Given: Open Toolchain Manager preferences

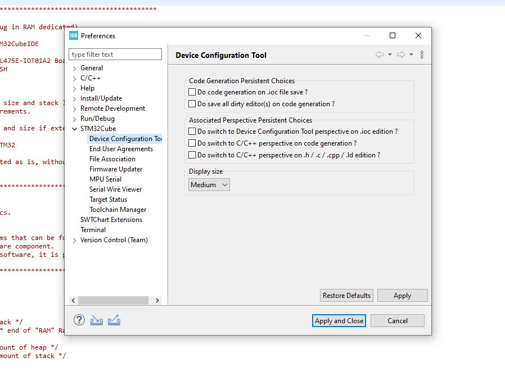Looking at the screenshot, I should [118, 210].
